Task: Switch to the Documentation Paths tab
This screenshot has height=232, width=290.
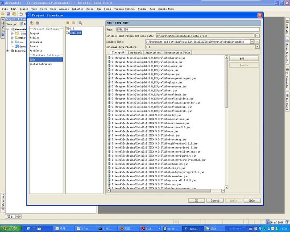Action: pos(177,53)
